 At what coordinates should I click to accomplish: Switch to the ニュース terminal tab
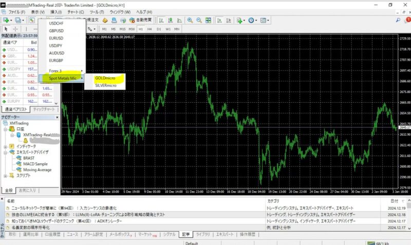pos(72,235)
